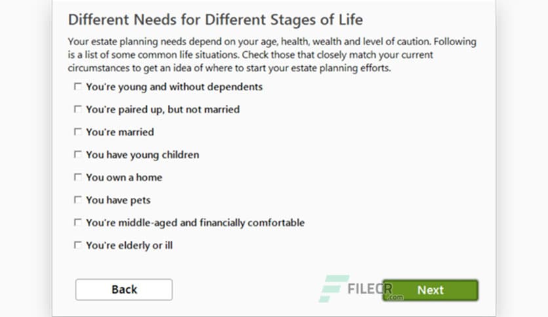Image resolution: width=548 pixels, height=317 pixels.
Task: Click the "You have pets" label text
Action: coord(118,200)
